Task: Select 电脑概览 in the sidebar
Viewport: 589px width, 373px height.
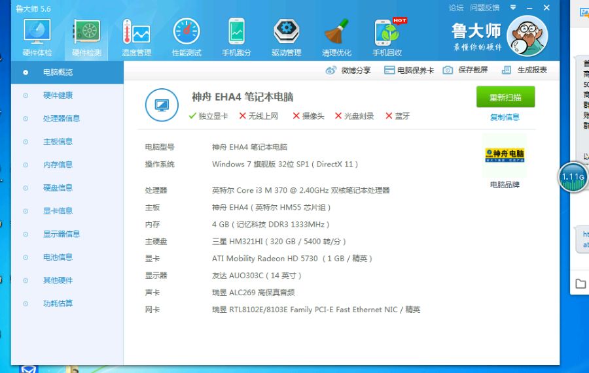Action: pos(67,73)
